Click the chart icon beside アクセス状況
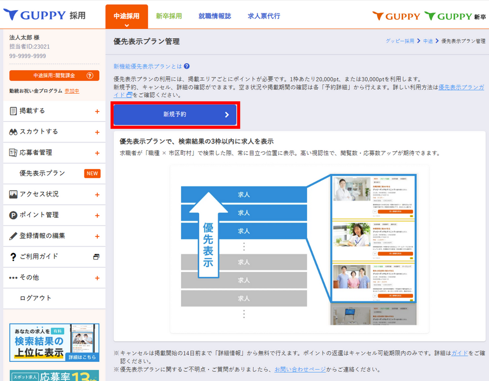Image resolution: width=489 pixels, height=381 pixels. click(13, 195)
